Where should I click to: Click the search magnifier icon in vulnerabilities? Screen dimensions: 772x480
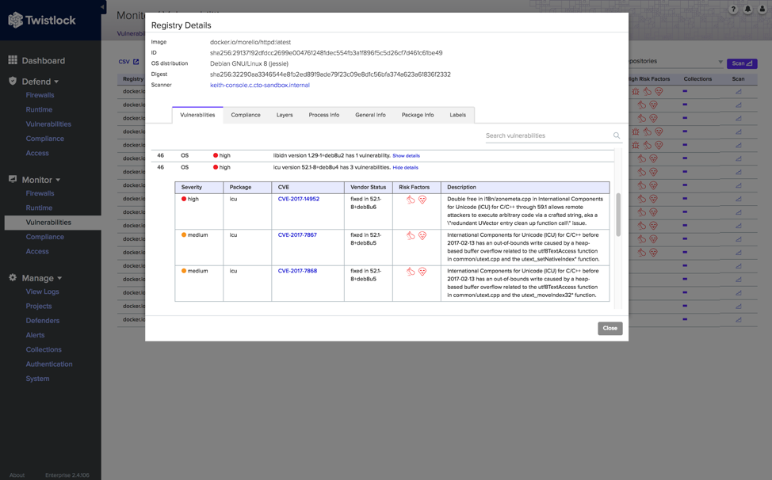click(617, 135)
